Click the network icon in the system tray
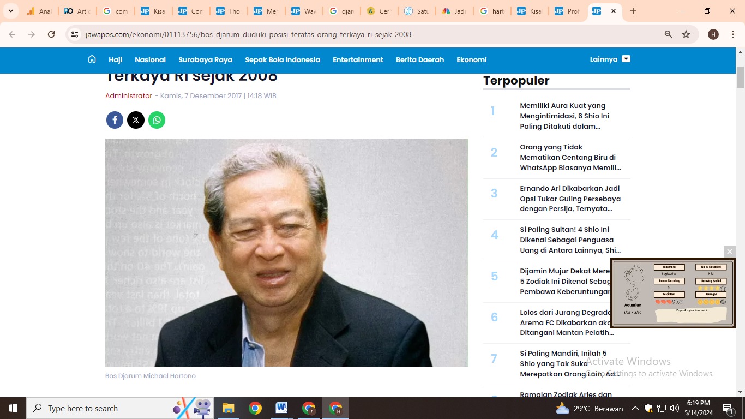 (x=662, y=408)
